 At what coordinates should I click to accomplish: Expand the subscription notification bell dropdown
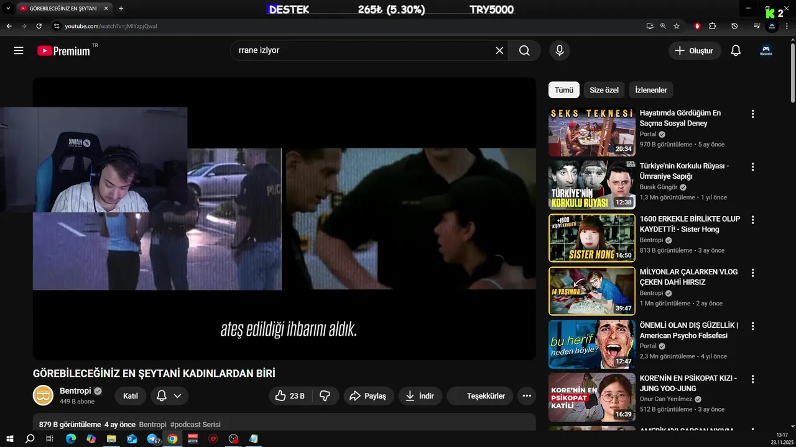169,396
